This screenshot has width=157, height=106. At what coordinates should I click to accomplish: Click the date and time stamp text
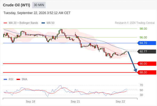pyautogui.click(x=37, y=13)
